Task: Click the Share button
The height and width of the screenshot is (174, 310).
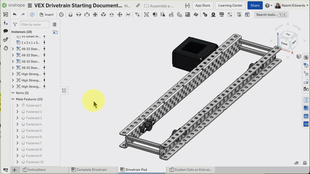Action: 255,5
